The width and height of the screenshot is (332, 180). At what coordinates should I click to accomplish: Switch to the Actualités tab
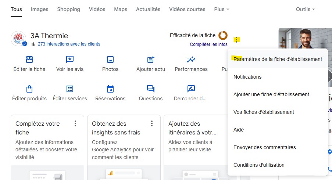[x=148, y=9]
